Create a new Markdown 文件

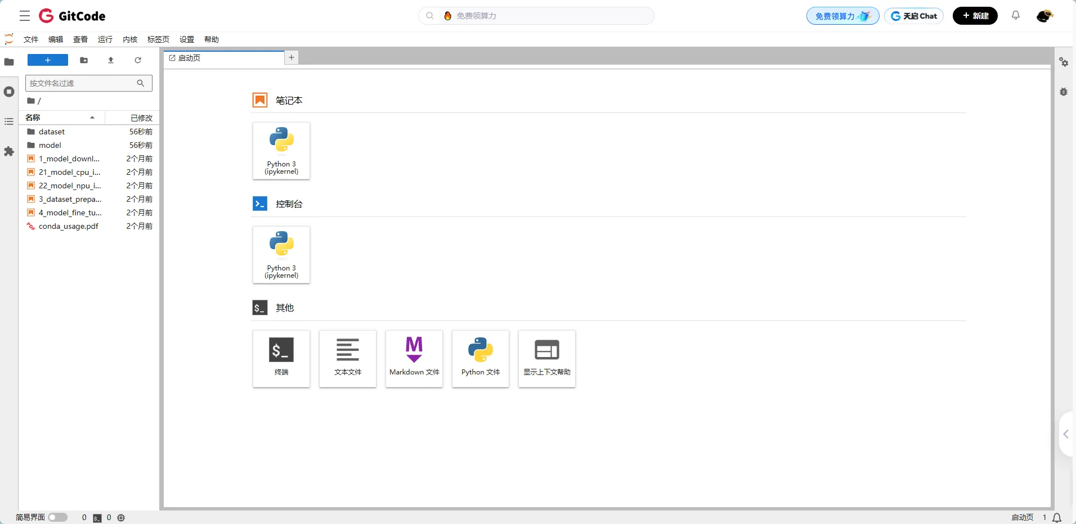coord(414,359)
